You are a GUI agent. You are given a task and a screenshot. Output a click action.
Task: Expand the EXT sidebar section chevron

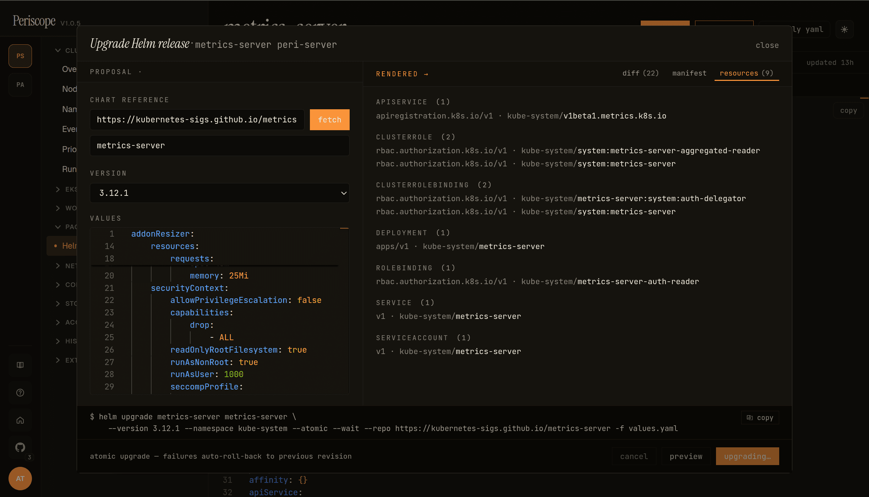tap(58, 360)
